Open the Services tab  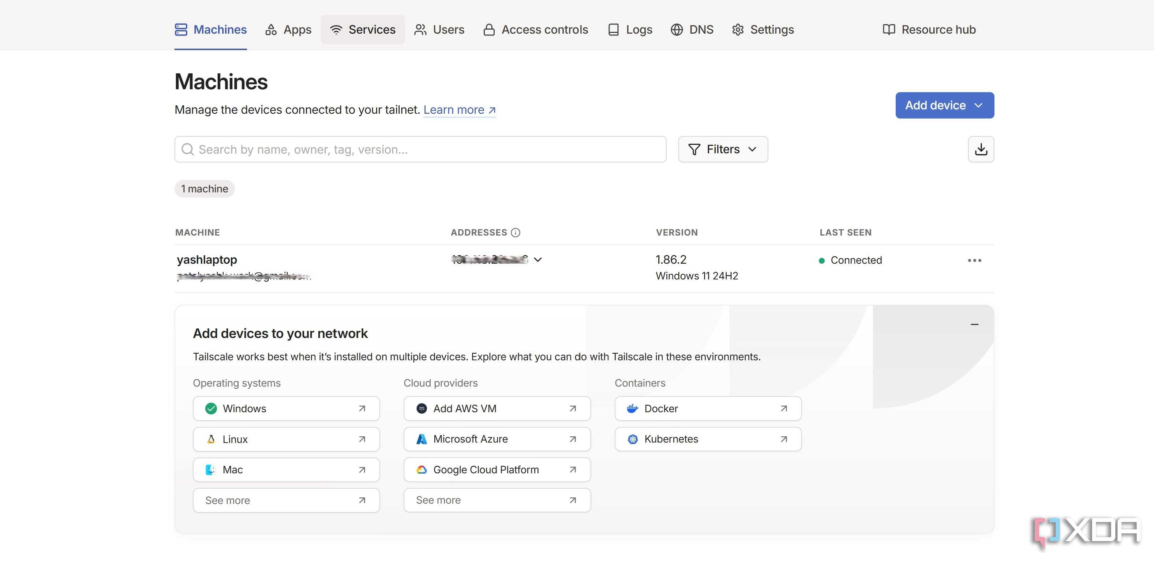[x=363, y=30]
